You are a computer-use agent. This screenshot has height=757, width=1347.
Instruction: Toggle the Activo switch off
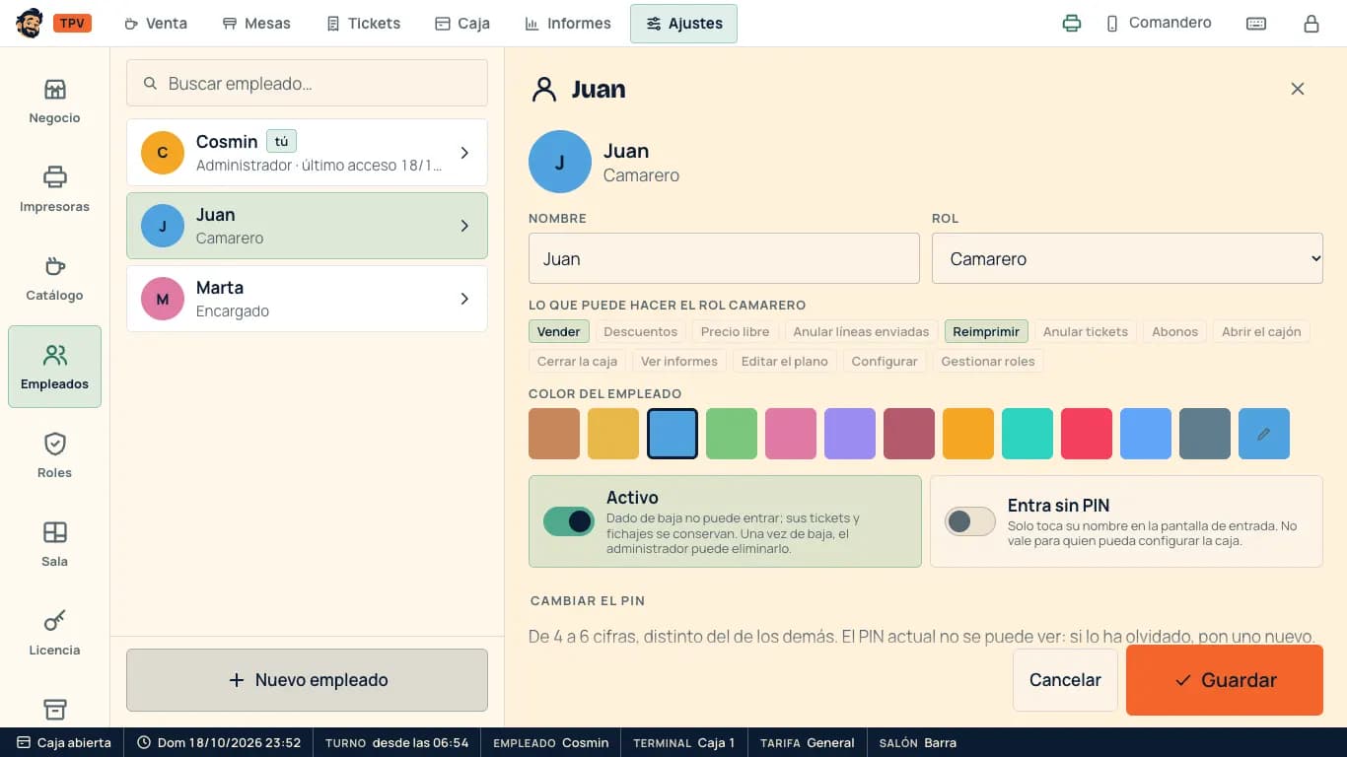pyautogui.click(x=569, y=521)
